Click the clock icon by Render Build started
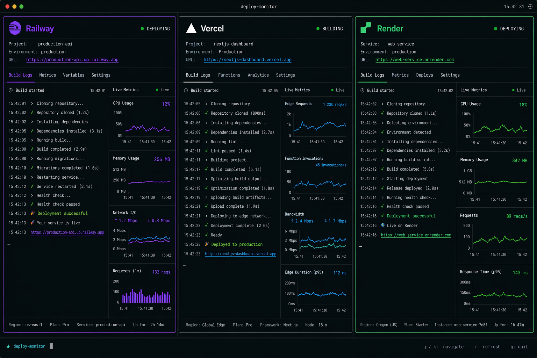The height and width of the screenshot is (358, 537). tap(362, 90)
